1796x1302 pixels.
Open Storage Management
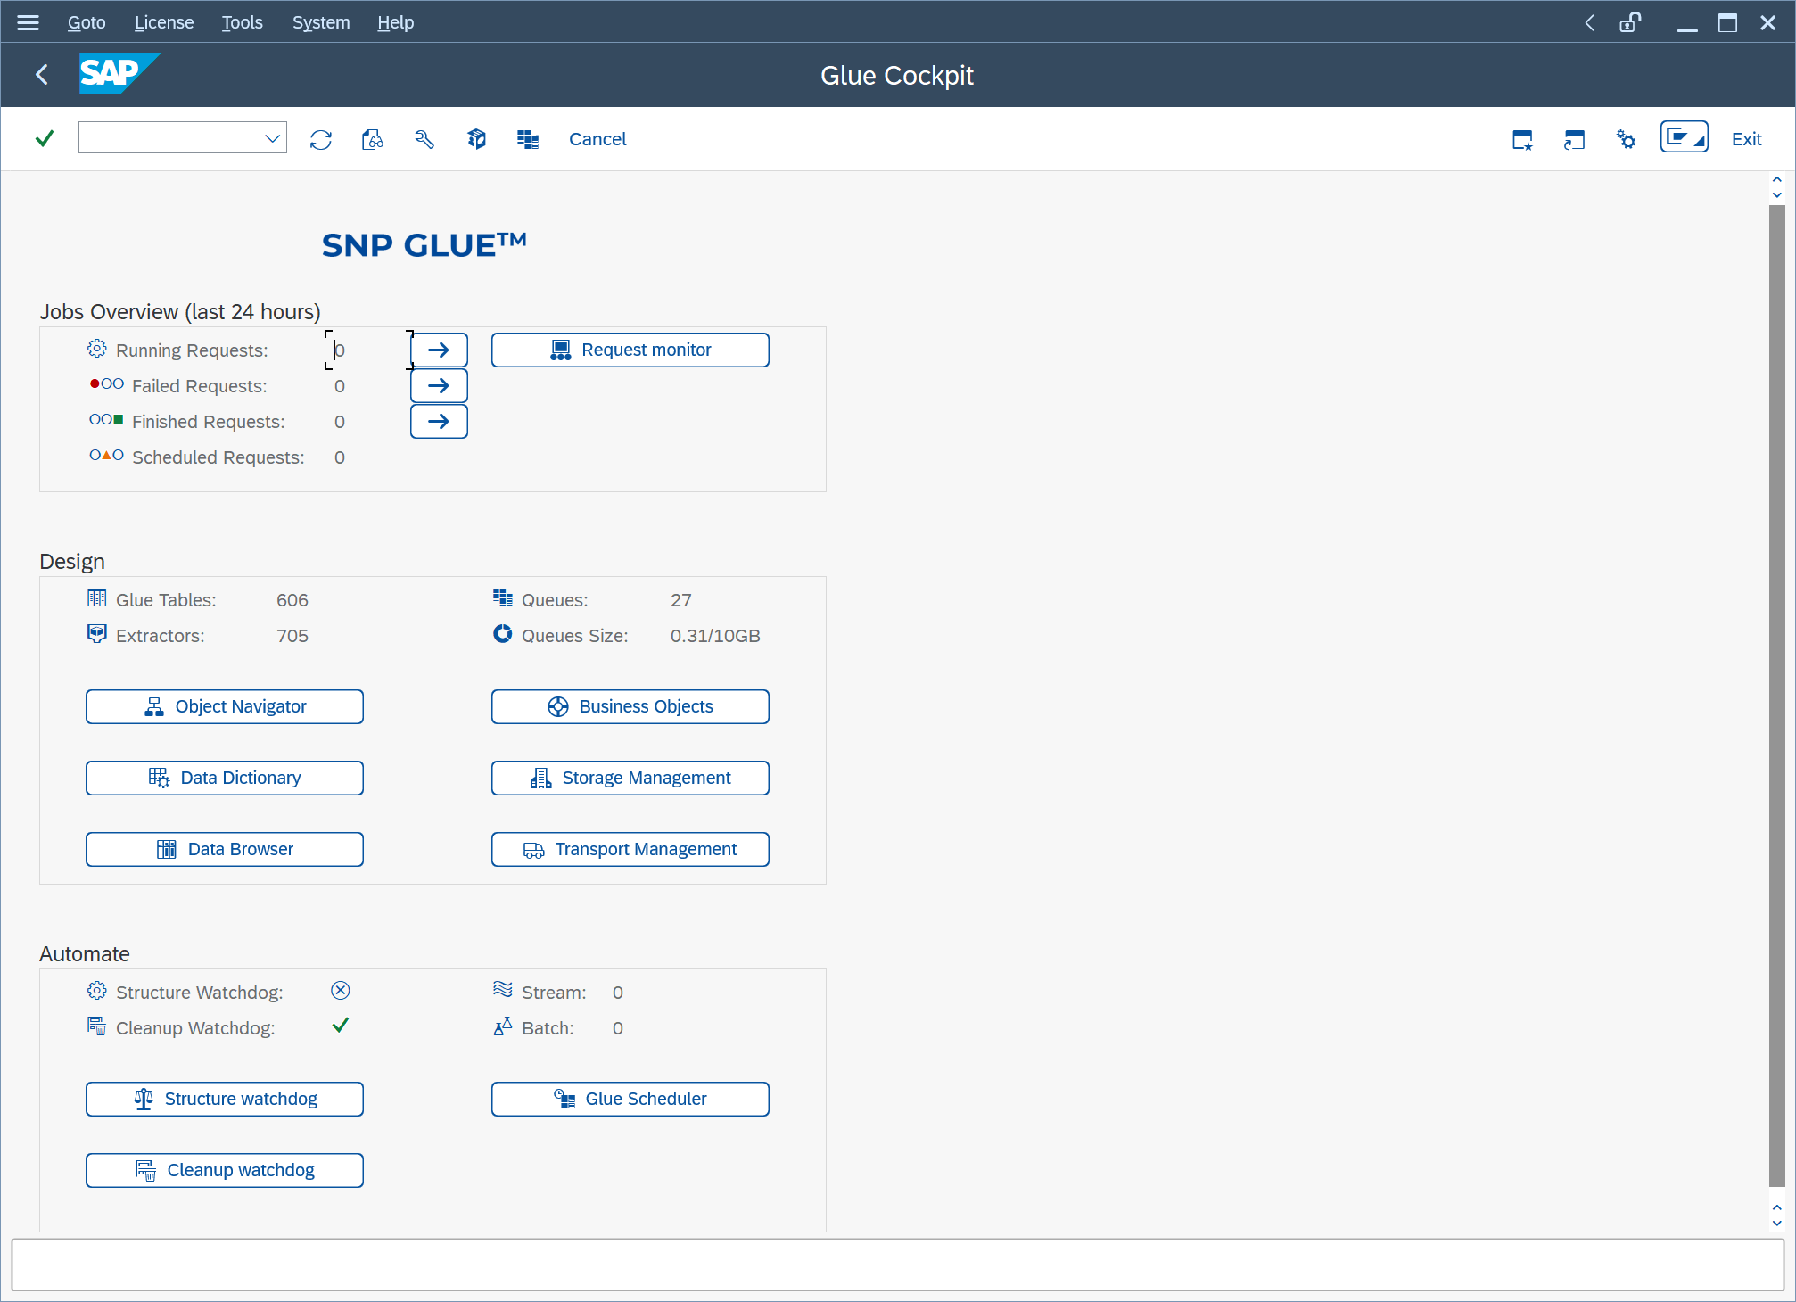pyautogui.click(x=630, y=778)
